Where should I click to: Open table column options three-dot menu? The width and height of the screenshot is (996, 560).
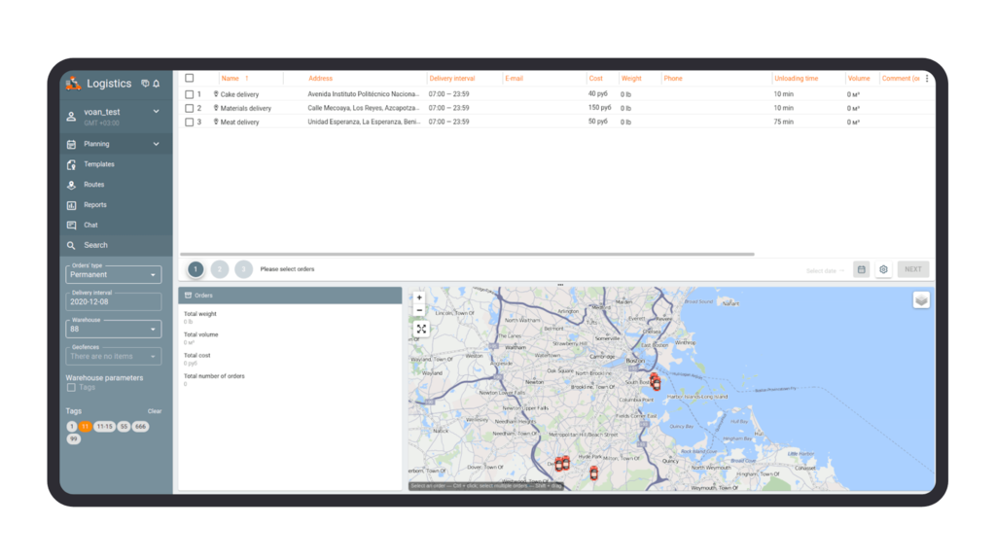[x=927, y=78]
